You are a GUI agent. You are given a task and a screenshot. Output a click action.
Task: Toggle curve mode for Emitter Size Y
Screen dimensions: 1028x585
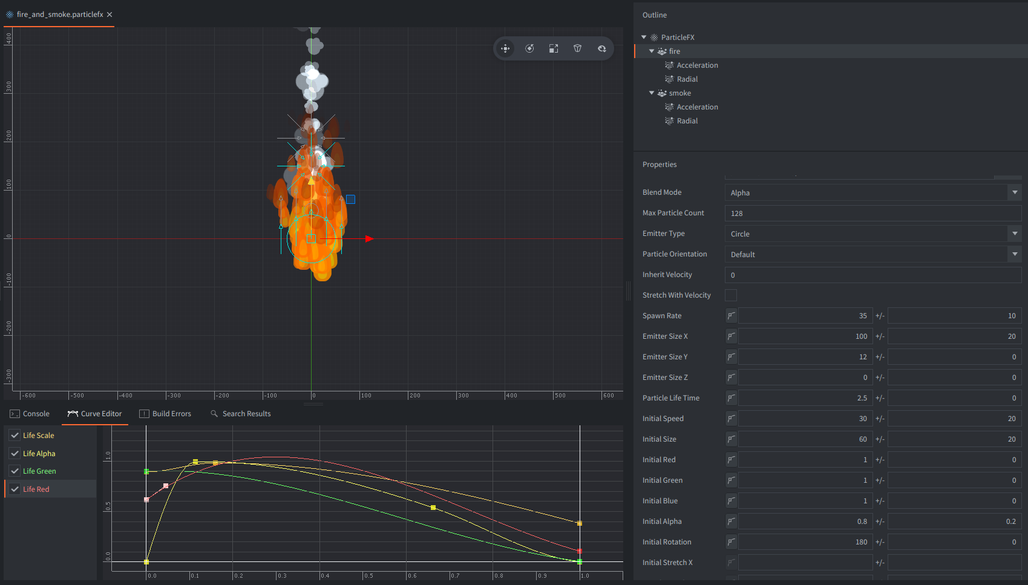coord(732,357)
